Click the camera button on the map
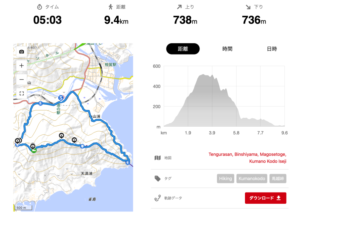This screenshot has width=340, height=235. 22,52
